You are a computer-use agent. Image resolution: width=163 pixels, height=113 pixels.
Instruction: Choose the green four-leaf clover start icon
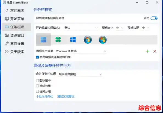[x=58, y=40]
